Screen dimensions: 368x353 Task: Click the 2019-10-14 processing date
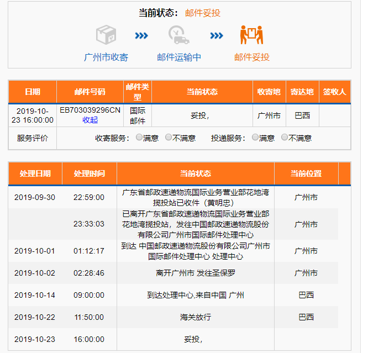[35, 295]
